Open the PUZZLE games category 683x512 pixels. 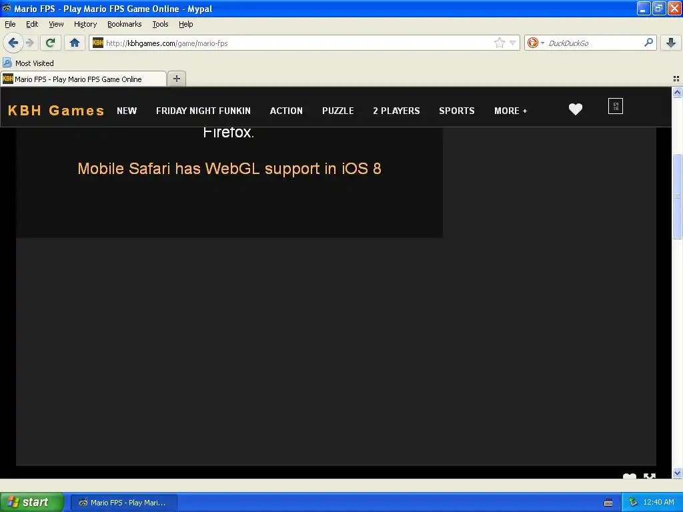point(338,111)
